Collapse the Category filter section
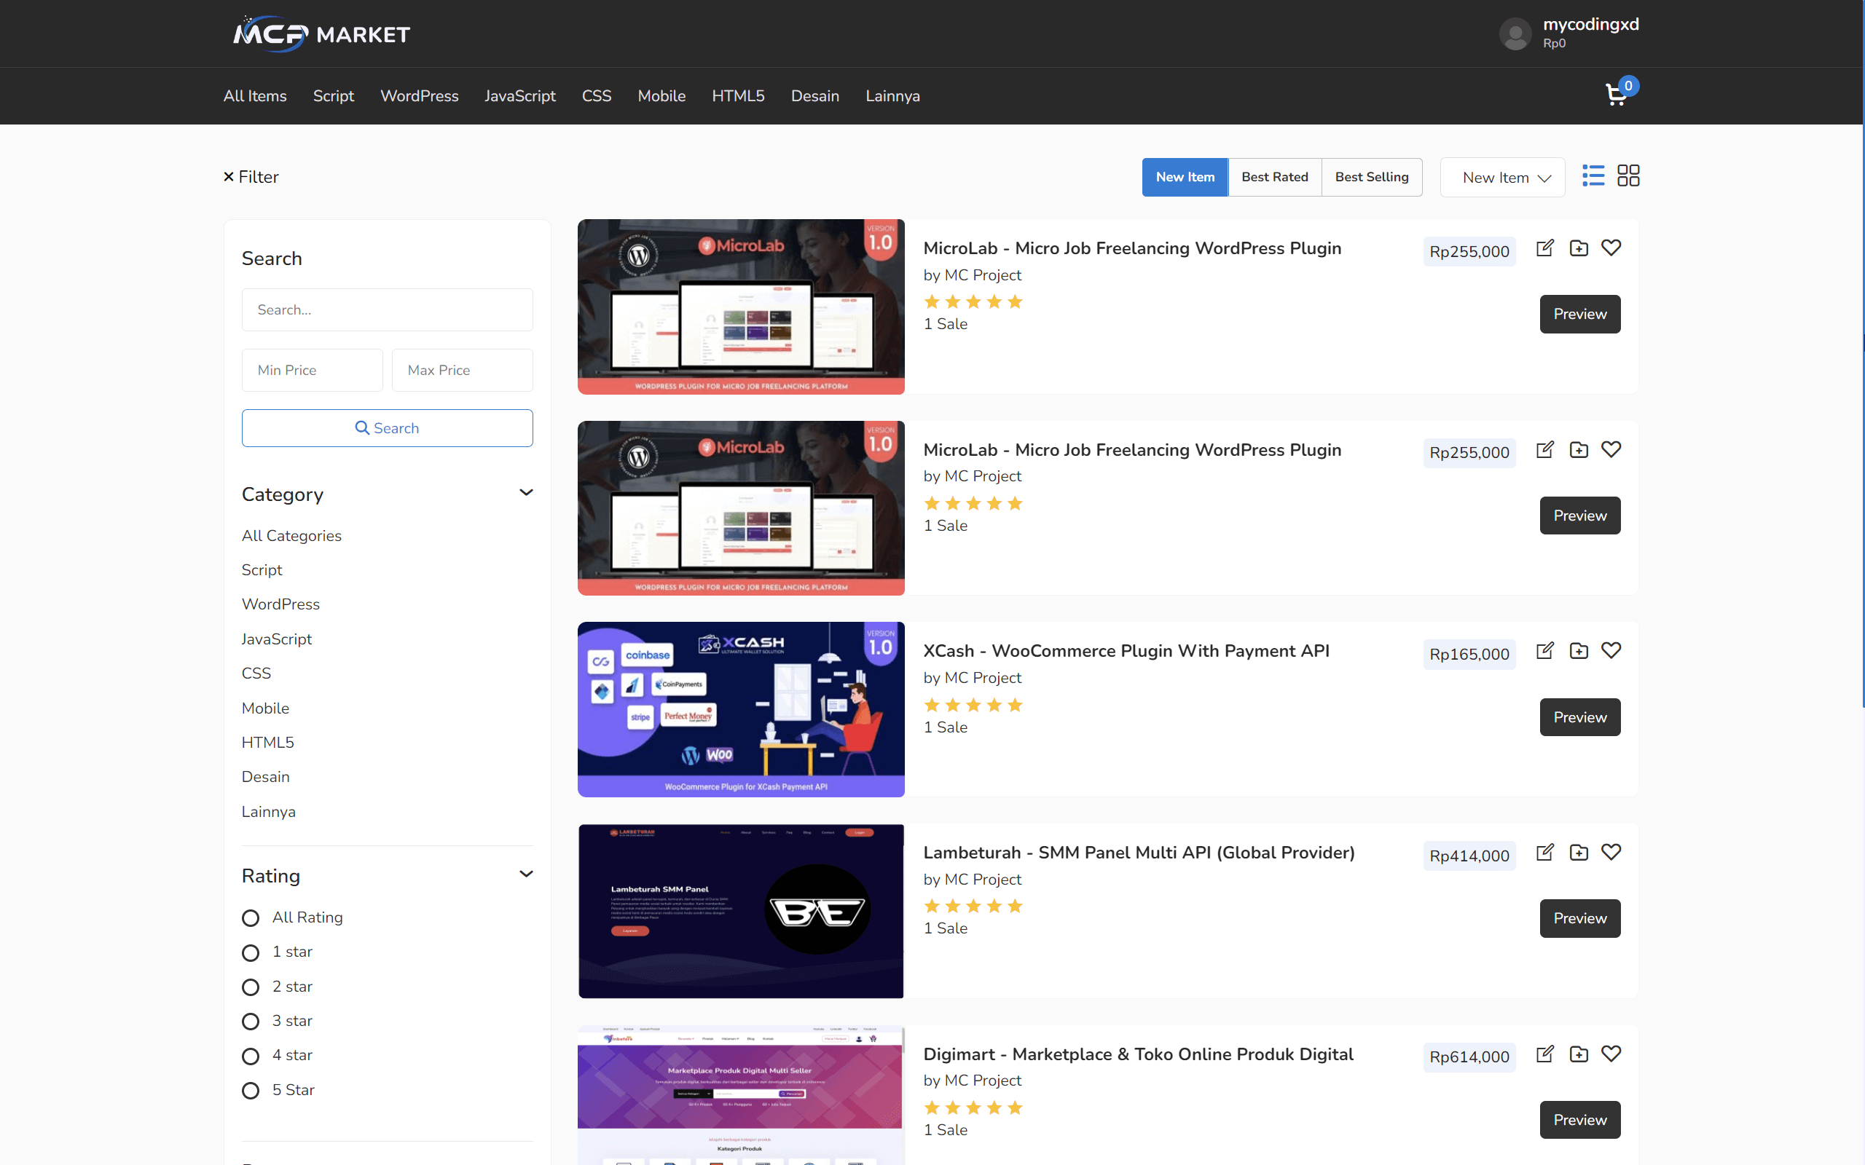 click(527, 492)
